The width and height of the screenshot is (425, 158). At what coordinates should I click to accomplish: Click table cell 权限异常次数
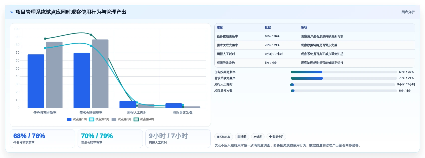[226, 63]
